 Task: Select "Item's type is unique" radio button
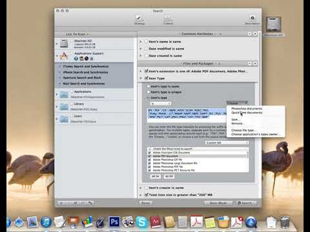[149, 92]
